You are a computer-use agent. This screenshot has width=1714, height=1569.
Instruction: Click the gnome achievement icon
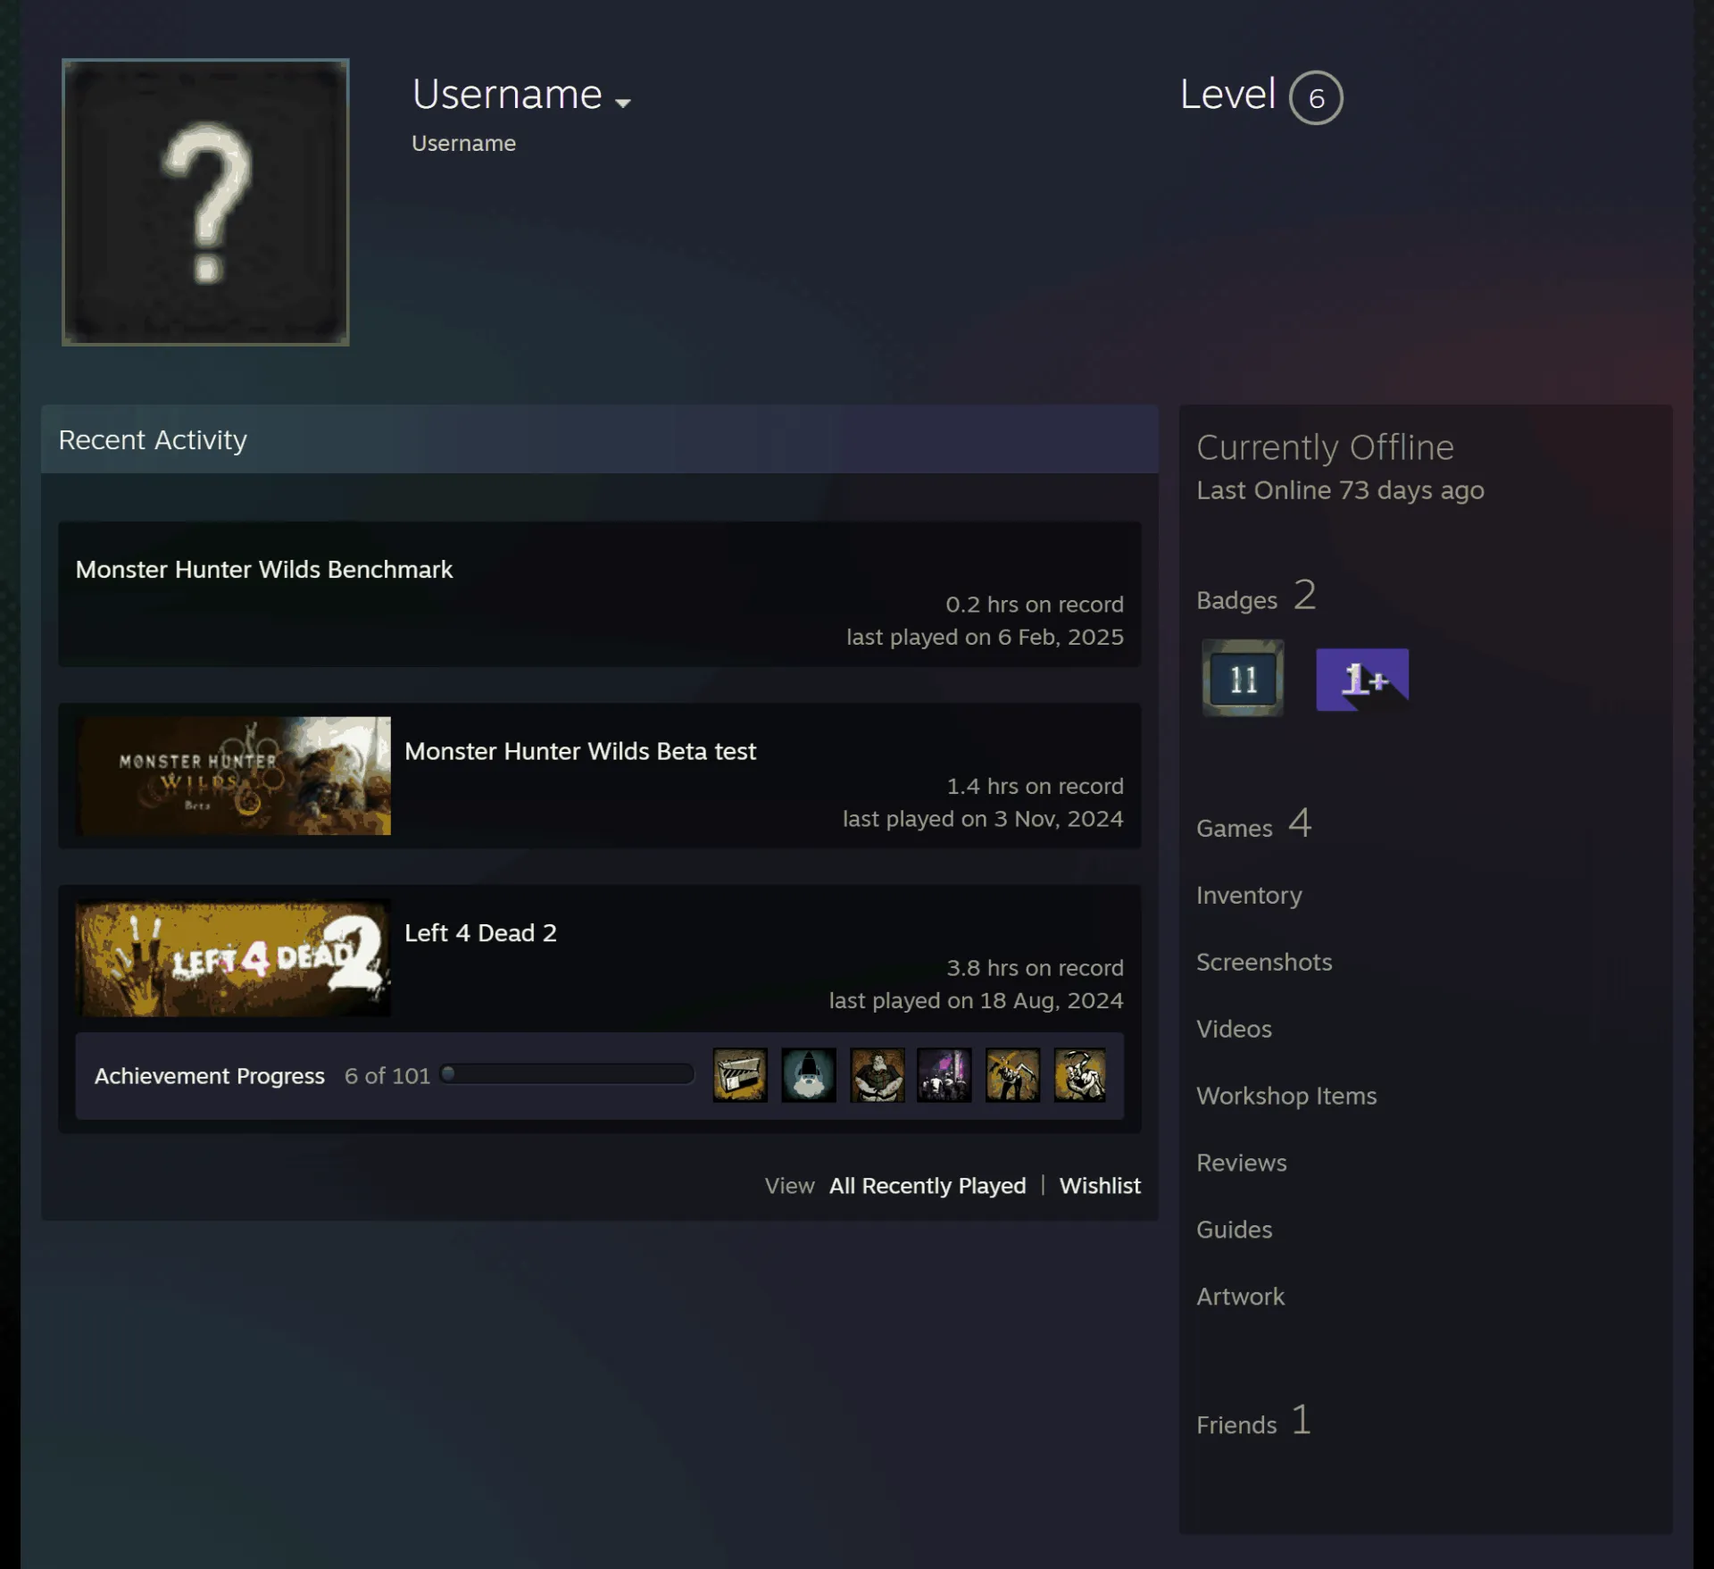tap(809, 1074)
